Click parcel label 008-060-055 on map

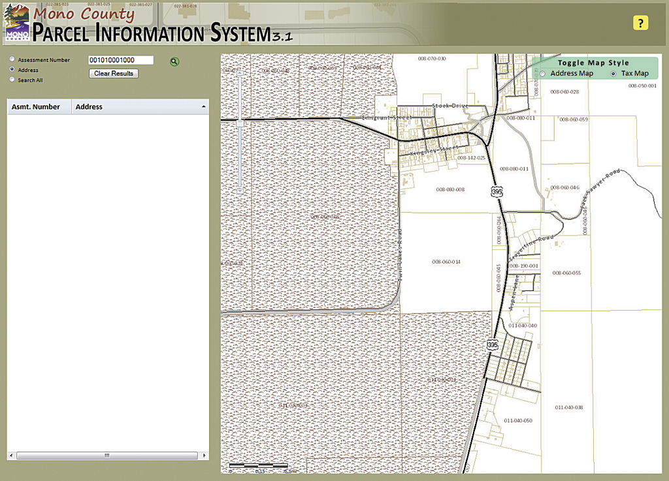click(566, 273)
